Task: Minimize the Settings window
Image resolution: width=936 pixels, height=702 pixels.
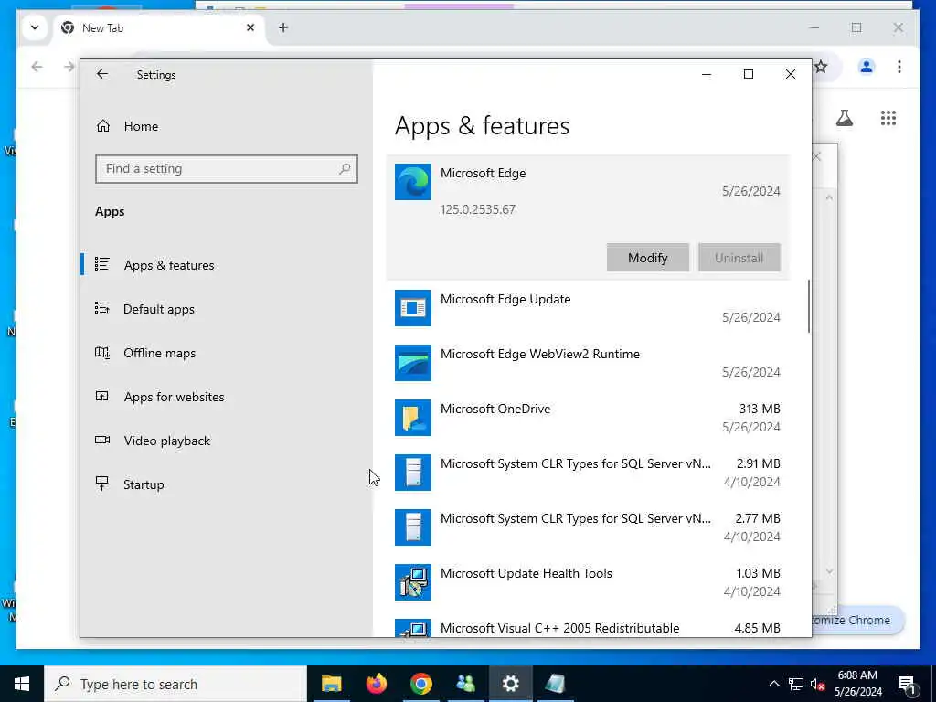Action: click(707, 74)
